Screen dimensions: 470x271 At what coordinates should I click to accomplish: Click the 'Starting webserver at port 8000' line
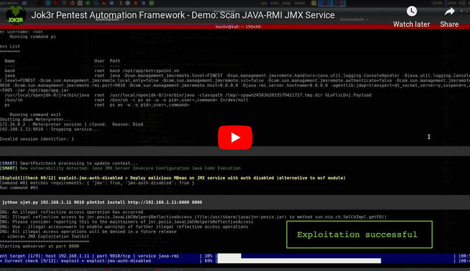pos(39,246)
